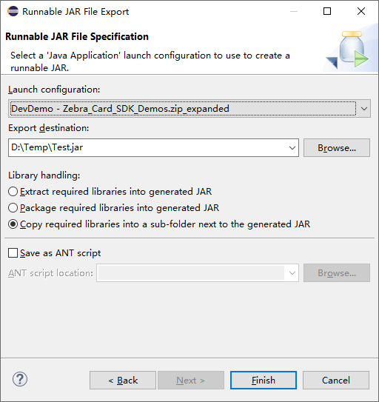The width and height of the screenshot is (379, 402).
Task: Open the Export destination history dropdown arrow
Action: (292, 147)
